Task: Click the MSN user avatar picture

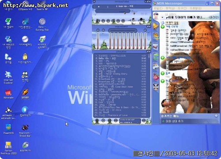Action: (156, 16)
